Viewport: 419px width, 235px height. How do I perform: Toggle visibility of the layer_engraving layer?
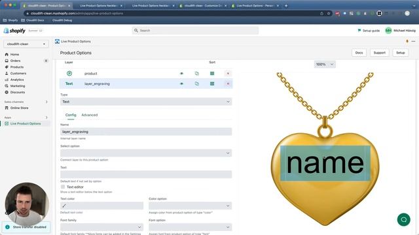tap(181, 84)
